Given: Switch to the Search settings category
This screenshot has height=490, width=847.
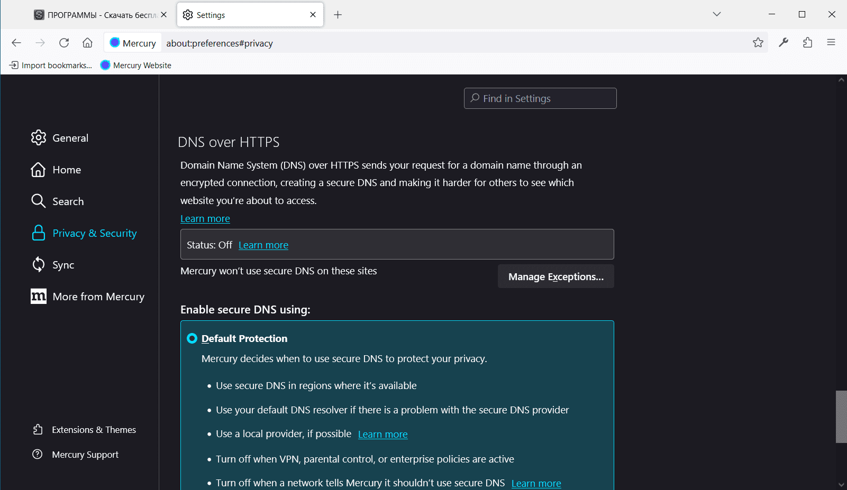Looking at the screenshot, I should pos(68,201).
